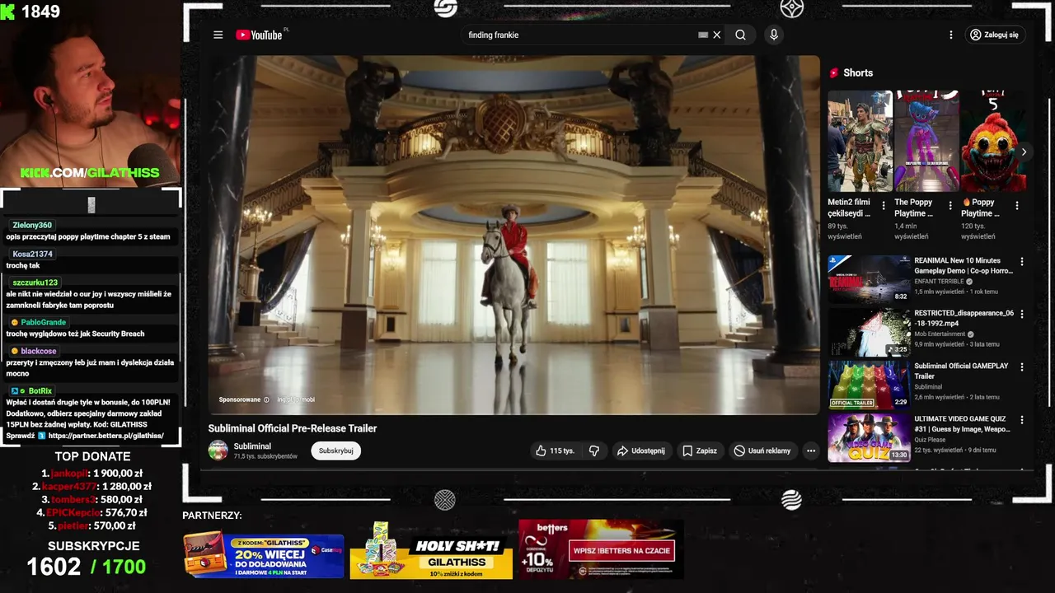Click Kosa21374 username in chat

[32, 254]
